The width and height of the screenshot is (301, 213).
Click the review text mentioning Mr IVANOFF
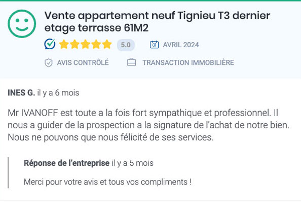tap(148, 125)
